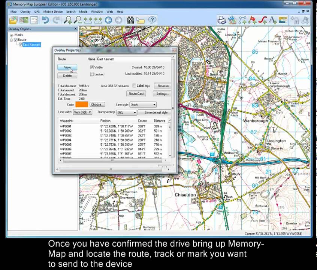This screenshot has height=270, width=317.
Task: Go forward with grey right arrow
Action: (x=119, y=20)
